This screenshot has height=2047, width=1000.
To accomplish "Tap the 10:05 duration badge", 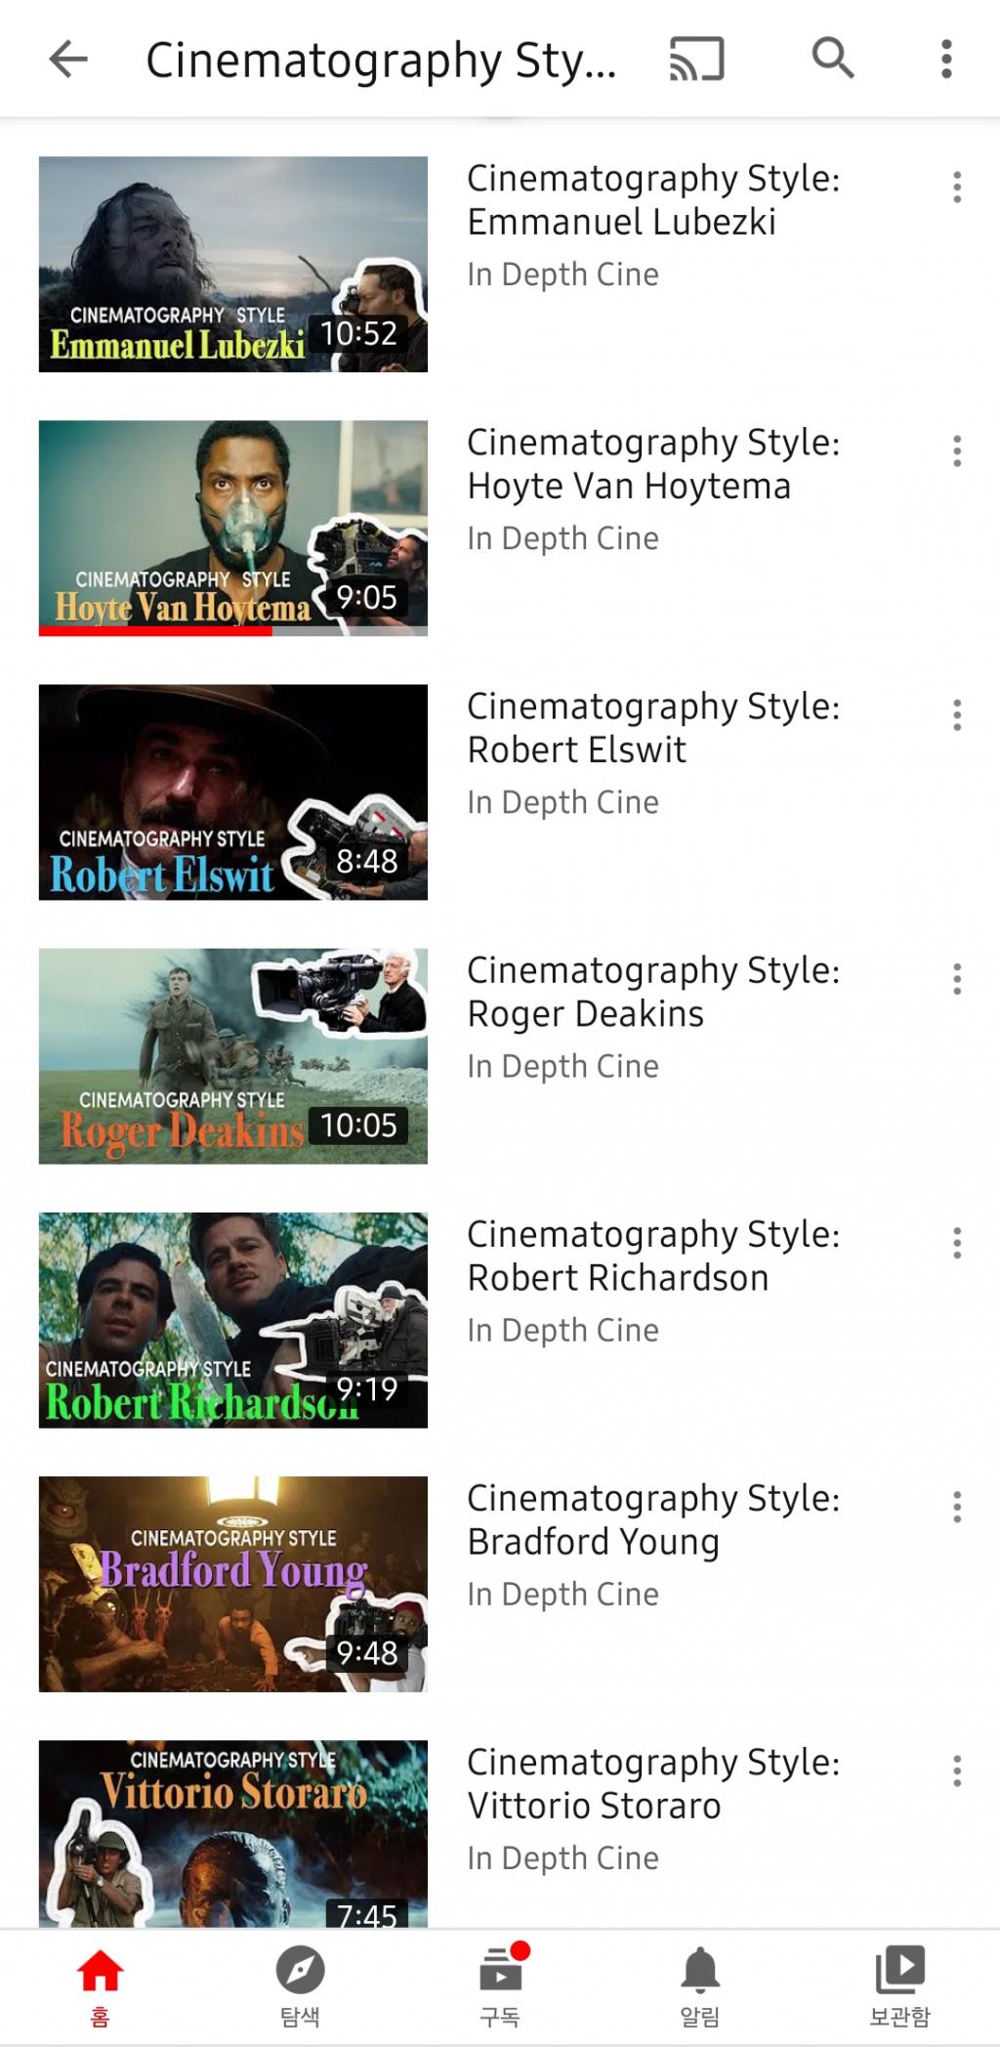I will [x=358, y=1125].
